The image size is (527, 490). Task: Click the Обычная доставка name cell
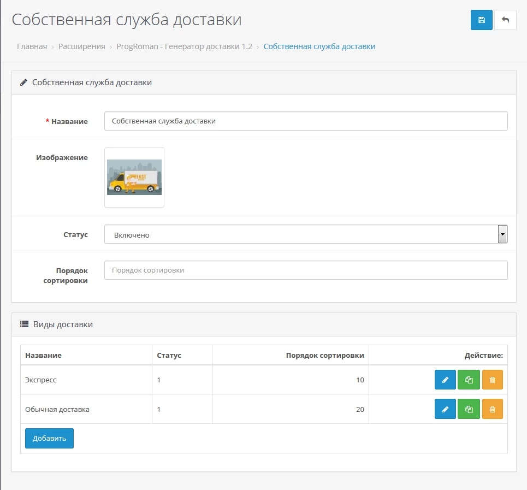click(86, 409)
